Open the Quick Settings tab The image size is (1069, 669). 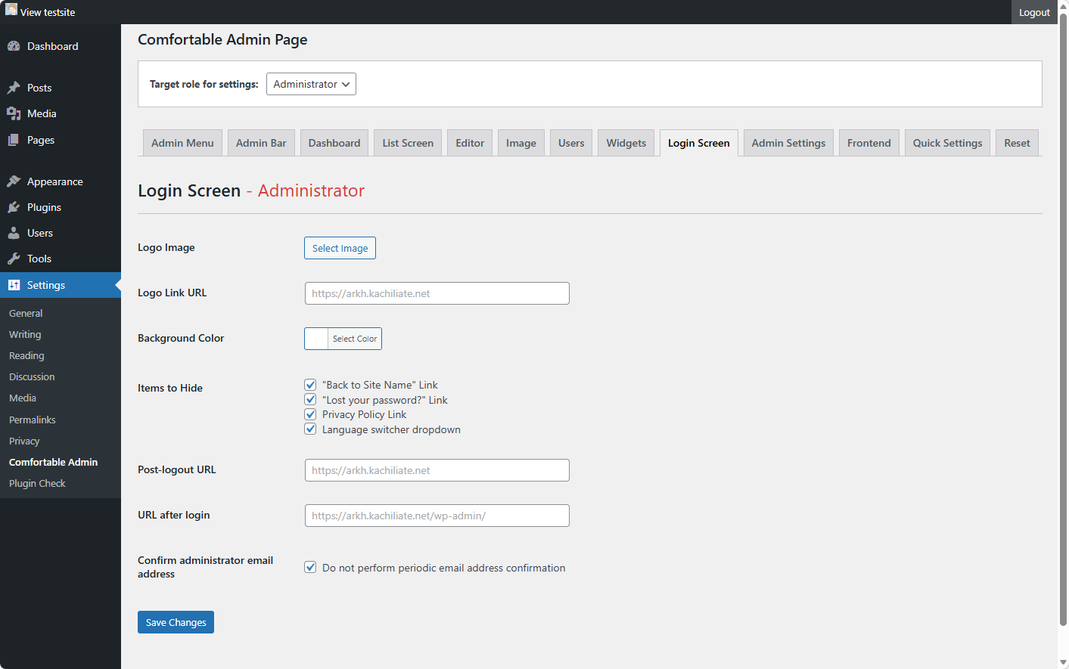click(947, 143)
